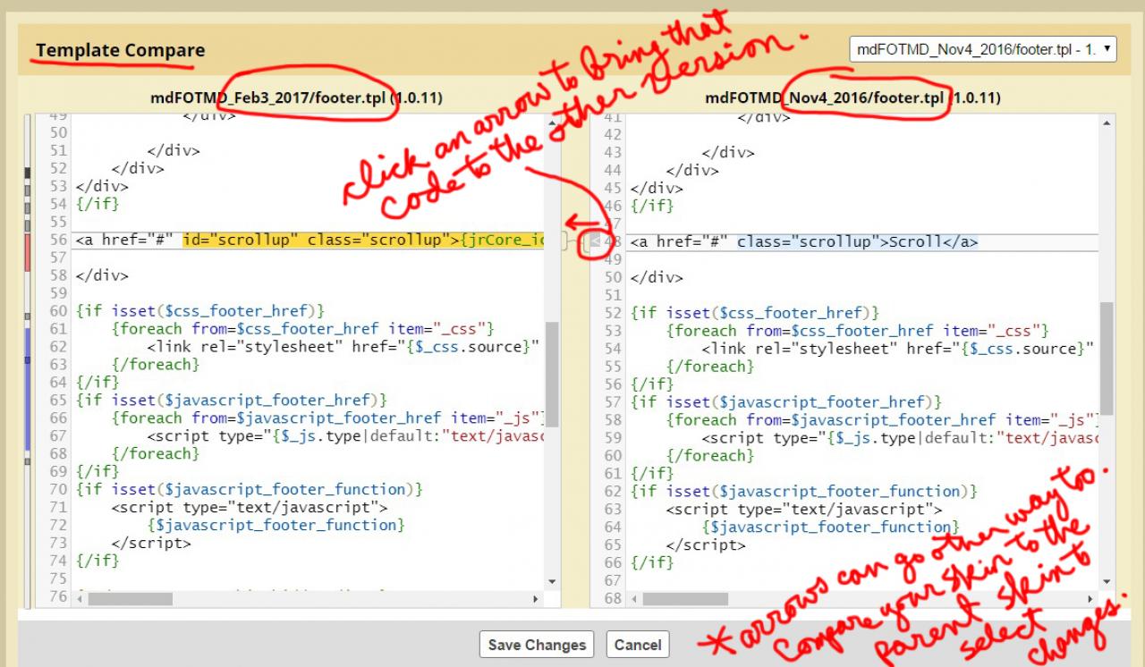This screenshot has height=667, width=1145.
Task: Click the merge-left arrow beside line 48
Action: click(593, 241)
